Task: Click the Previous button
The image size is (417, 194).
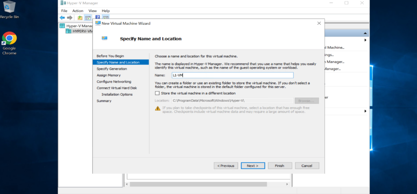Action: click(226, 166)
